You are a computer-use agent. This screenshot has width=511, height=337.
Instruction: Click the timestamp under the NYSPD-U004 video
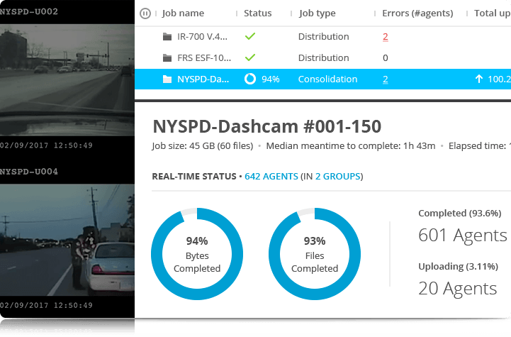click(x=46, y=305)
